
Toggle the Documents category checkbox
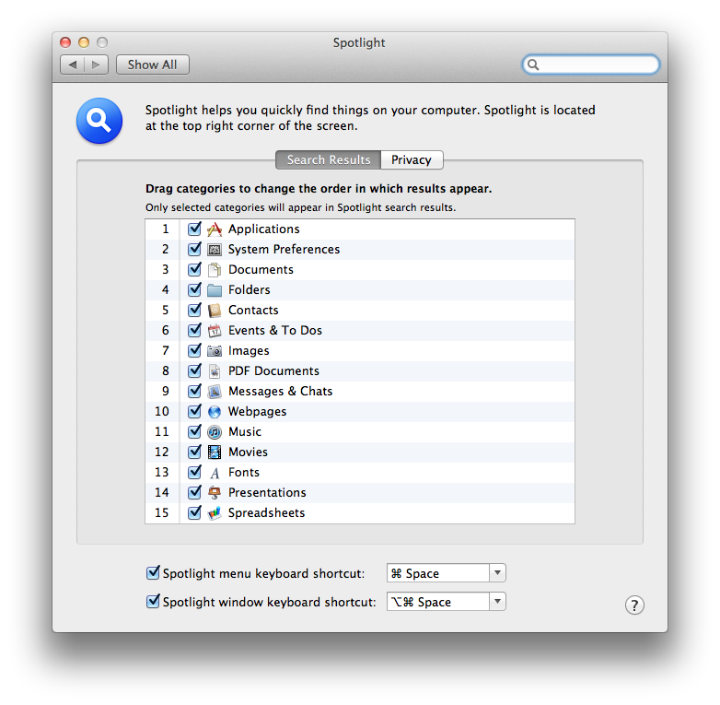(x=194, y=269)
